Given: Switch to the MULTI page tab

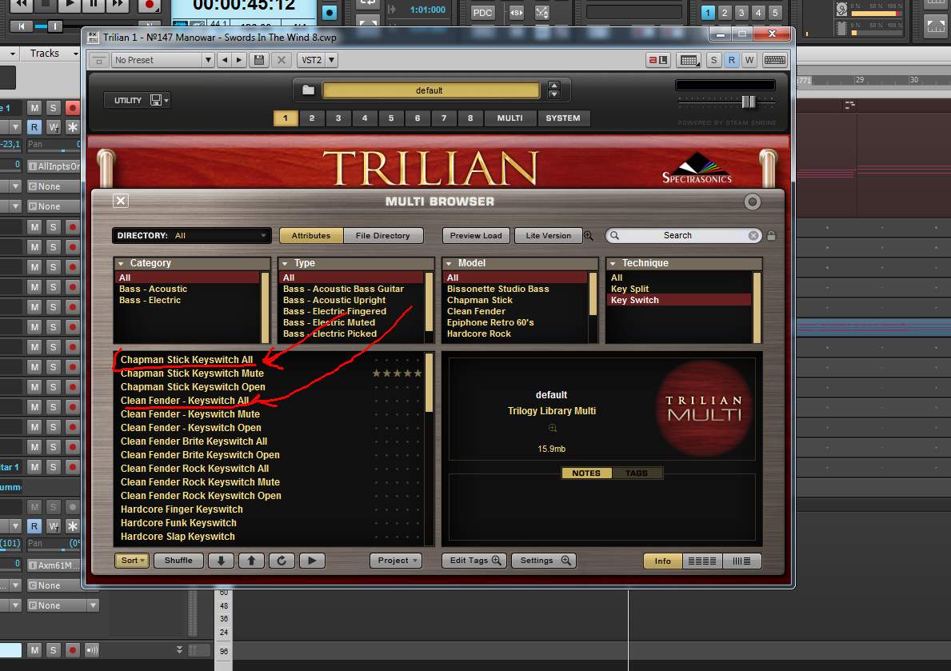Looking at the screenshot, I should pyautogui.click(x=510, y=118).
